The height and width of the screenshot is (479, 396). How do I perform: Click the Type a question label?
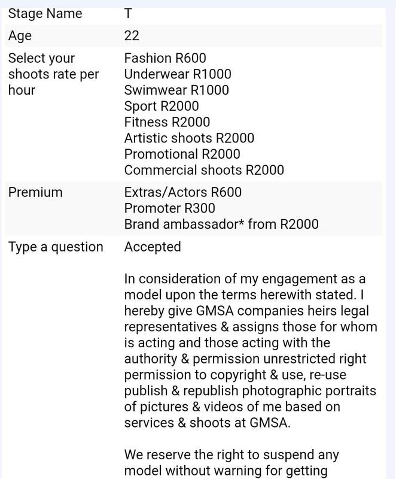tap(56, 247)
